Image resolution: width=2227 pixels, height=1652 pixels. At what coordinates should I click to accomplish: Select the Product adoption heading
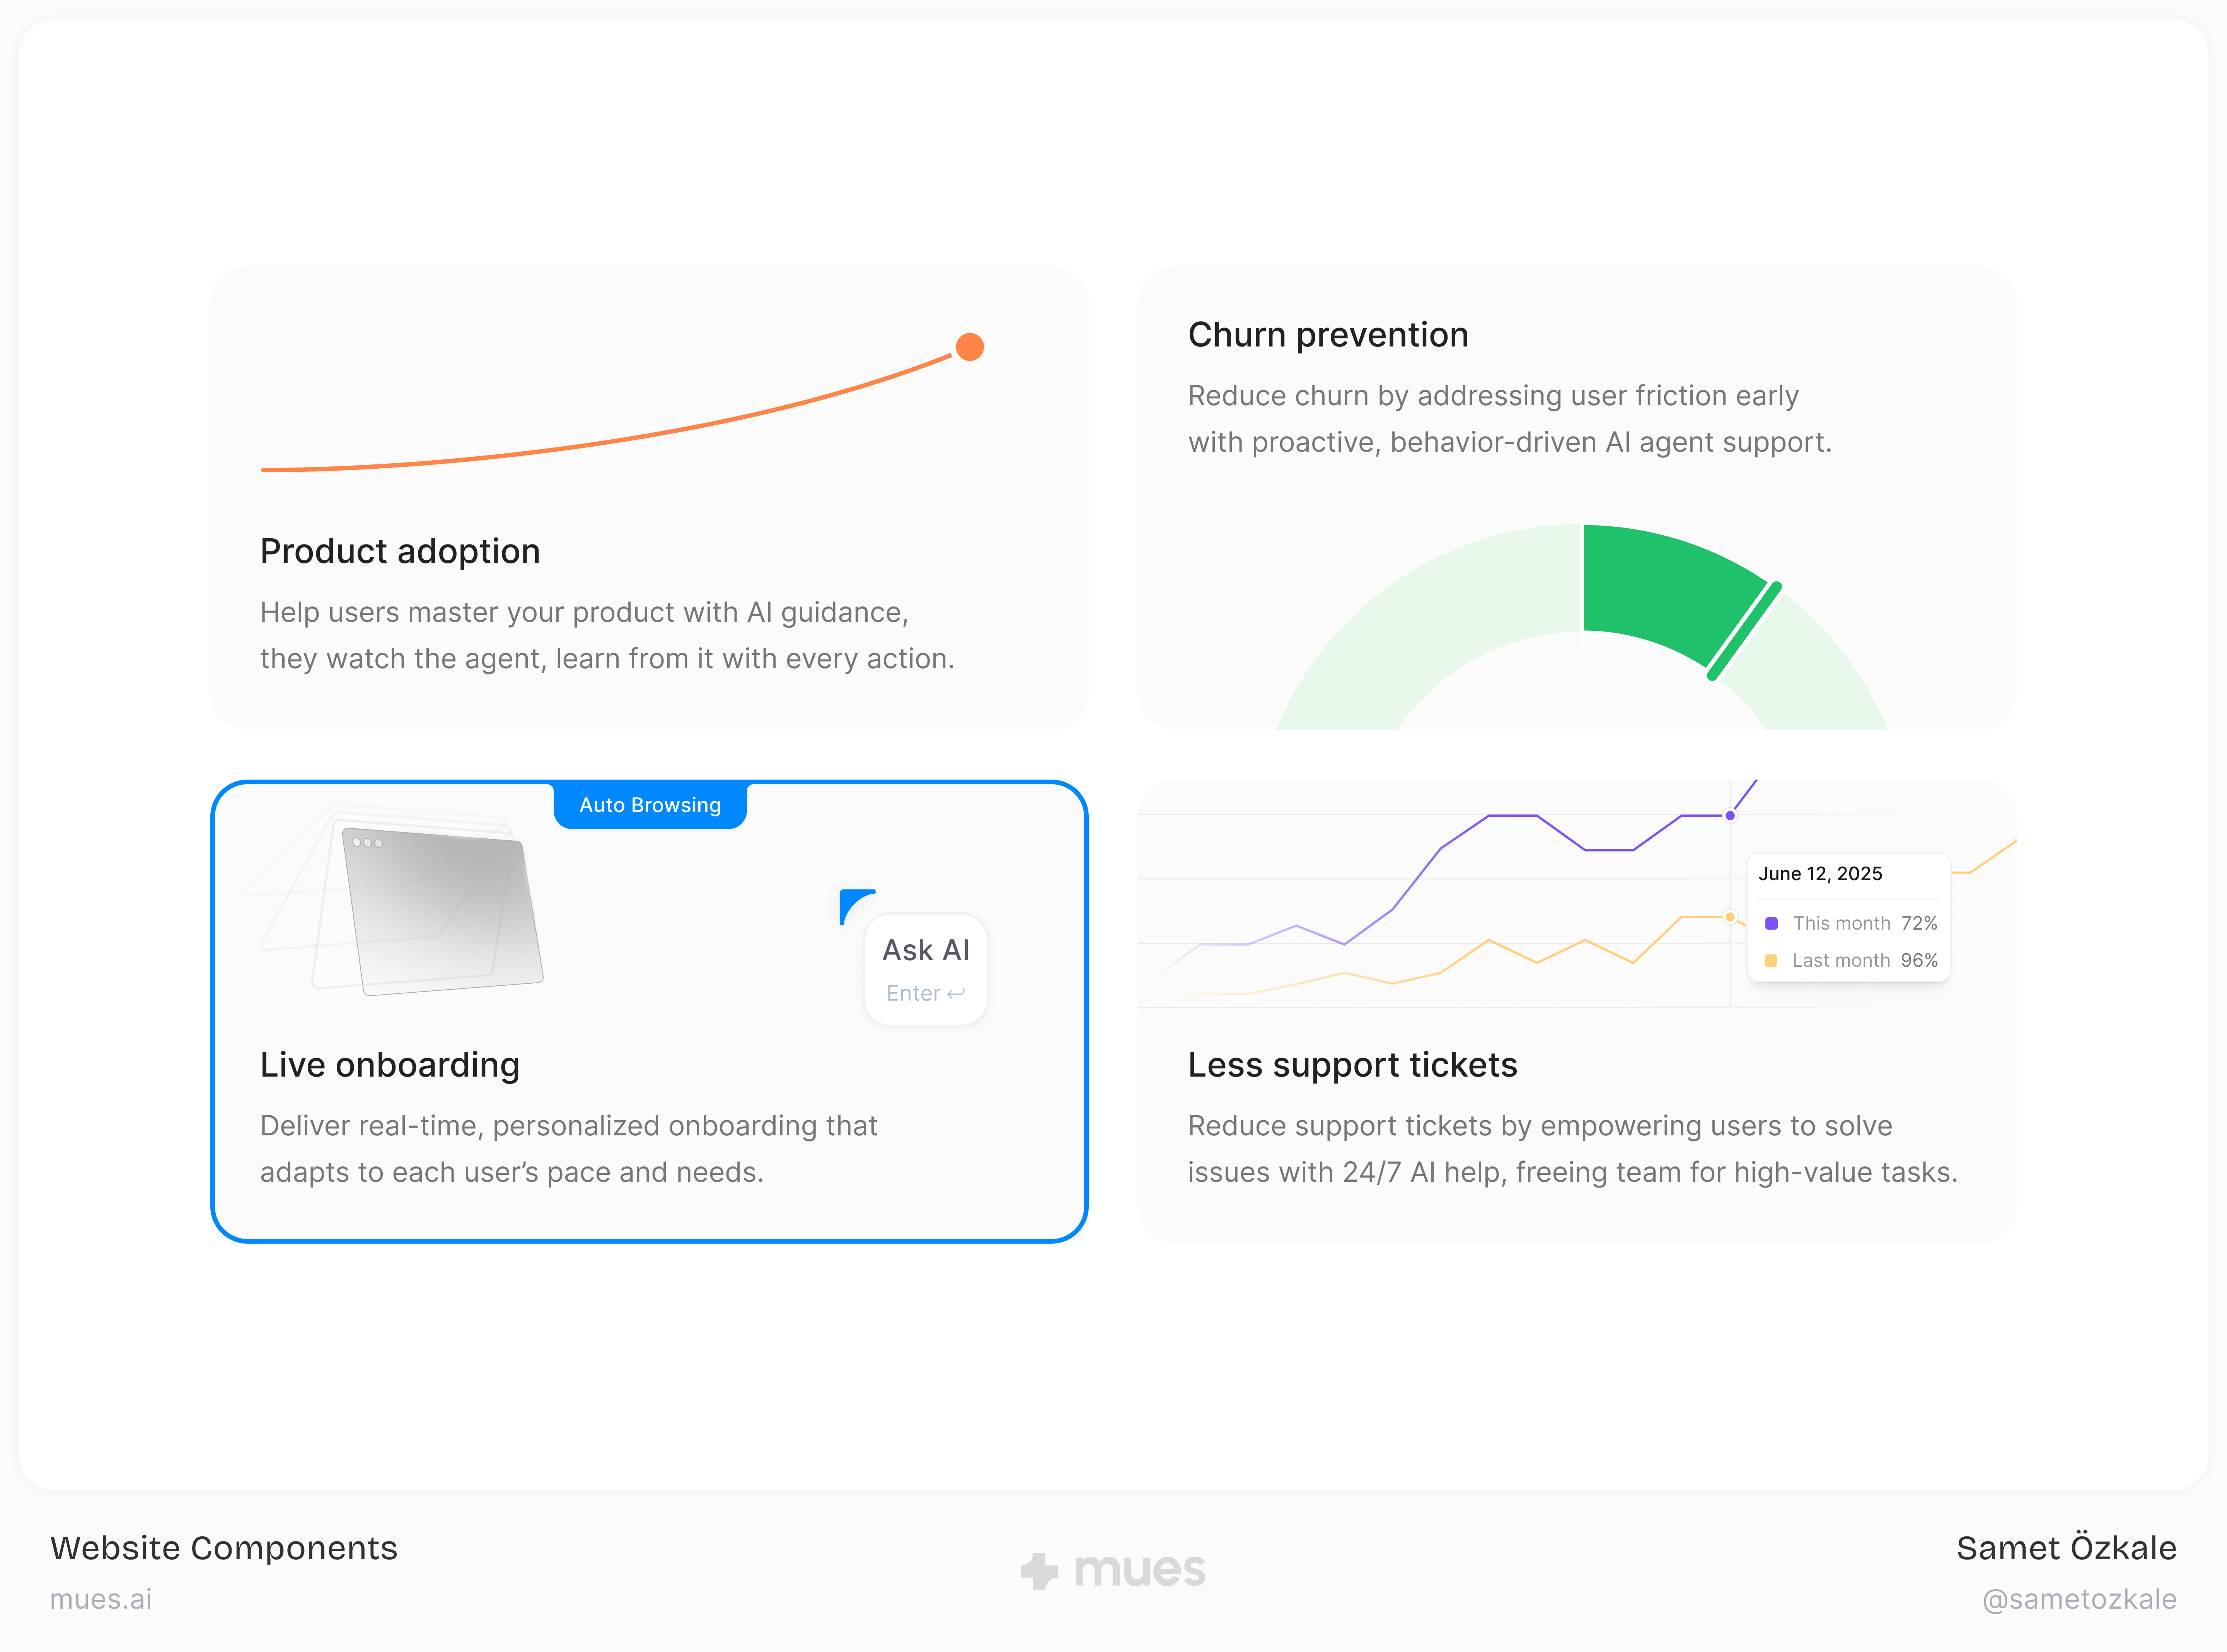coord(400,551)
